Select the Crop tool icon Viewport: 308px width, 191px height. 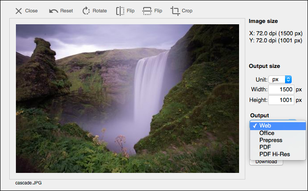(x=175, y=11)
